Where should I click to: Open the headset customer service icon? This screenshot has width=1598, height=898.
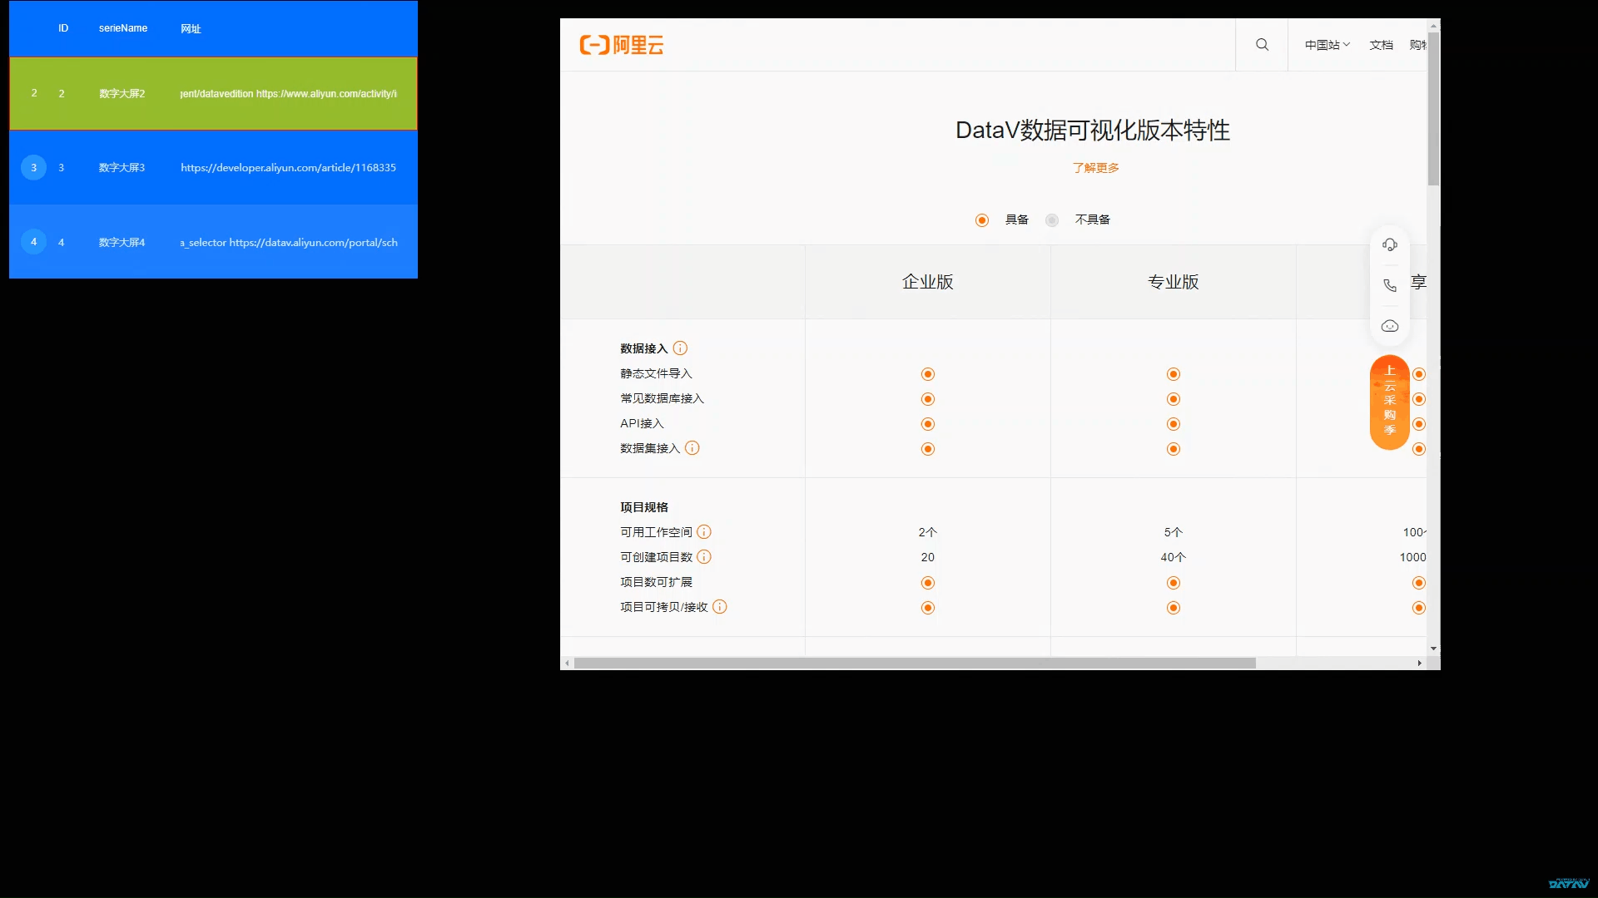coord(1389,244)
